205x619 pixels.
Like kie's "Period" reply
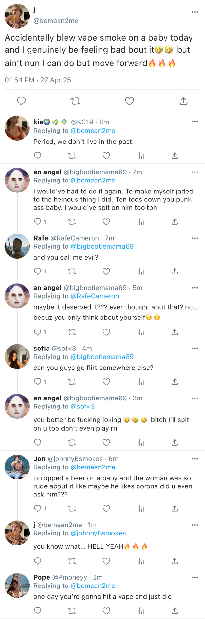pyautogui.click(x=106, y=156)
